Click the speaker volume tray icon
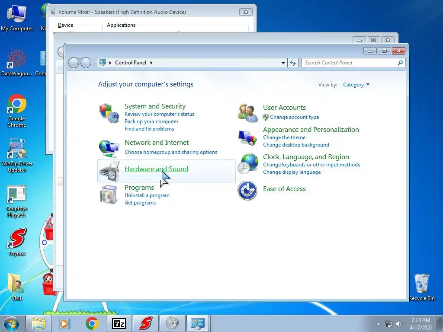The height and width of the screenshot is (332, 443). click(399, 324)
